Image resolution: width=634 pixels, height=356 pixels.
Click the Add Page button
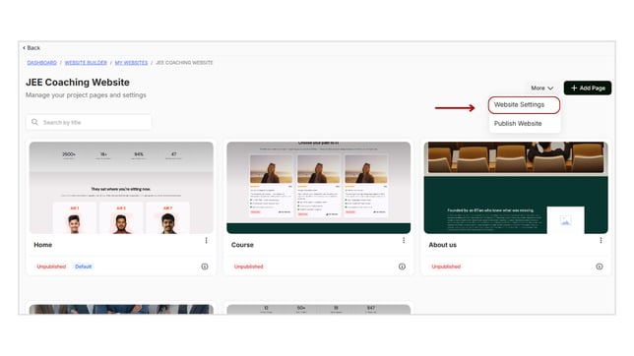pyautogui.click(x=588, y=89)
